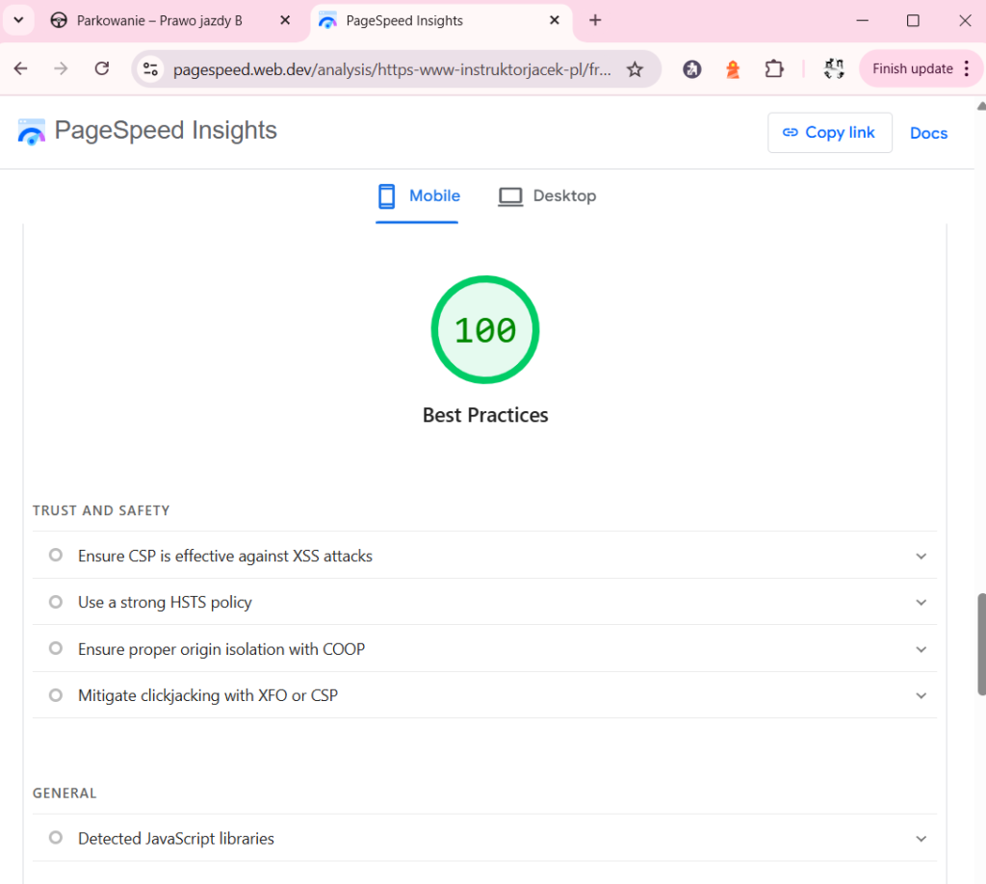
Task: Expand Use a strong HSTS policy chevron
Action: point(921,602)
